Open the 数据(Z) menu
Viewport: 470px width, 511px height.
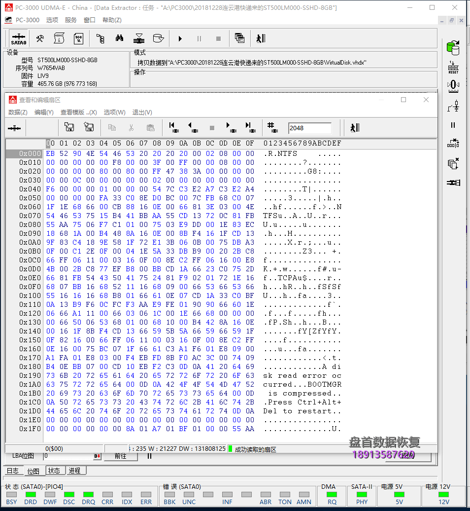click(x=18, y=112)
